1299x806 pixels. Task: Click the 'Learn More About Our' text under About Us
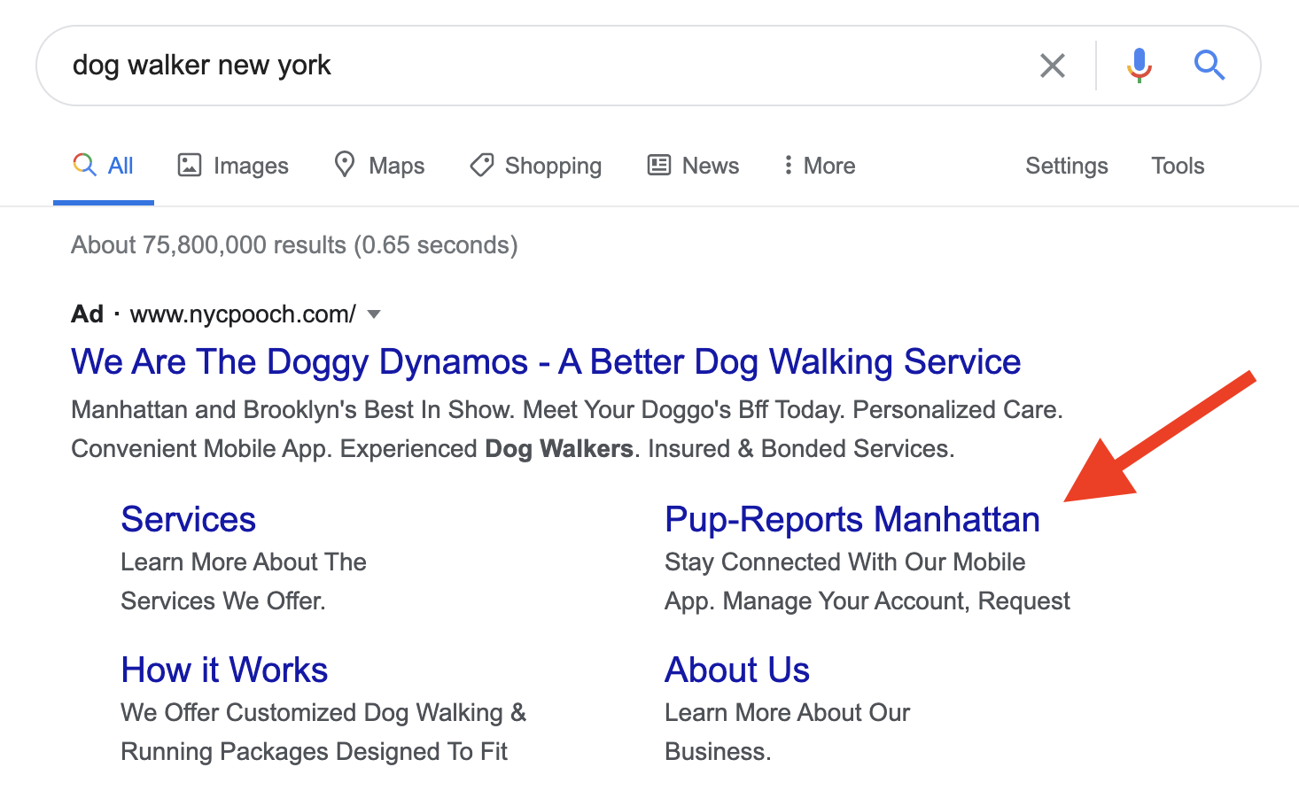pyautogui.click(x=788, y=713)
